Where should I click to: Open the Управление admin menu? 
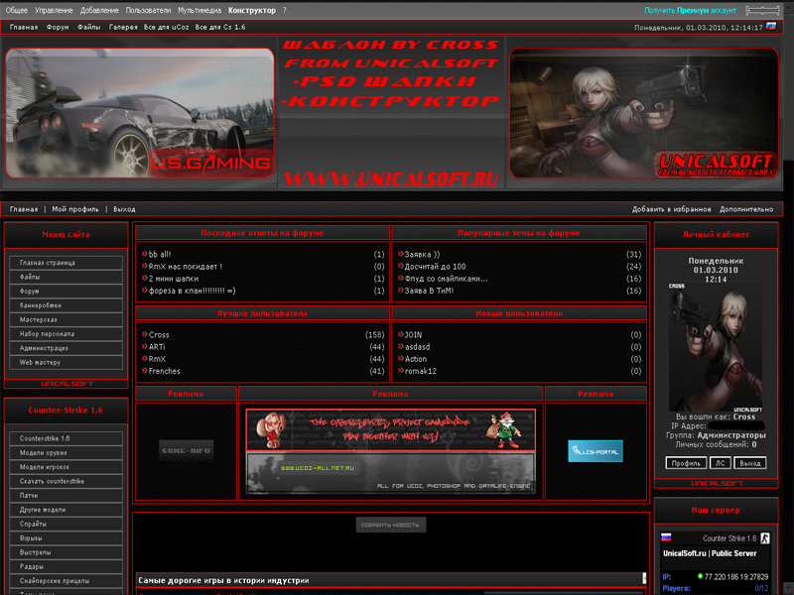point(54,10)
